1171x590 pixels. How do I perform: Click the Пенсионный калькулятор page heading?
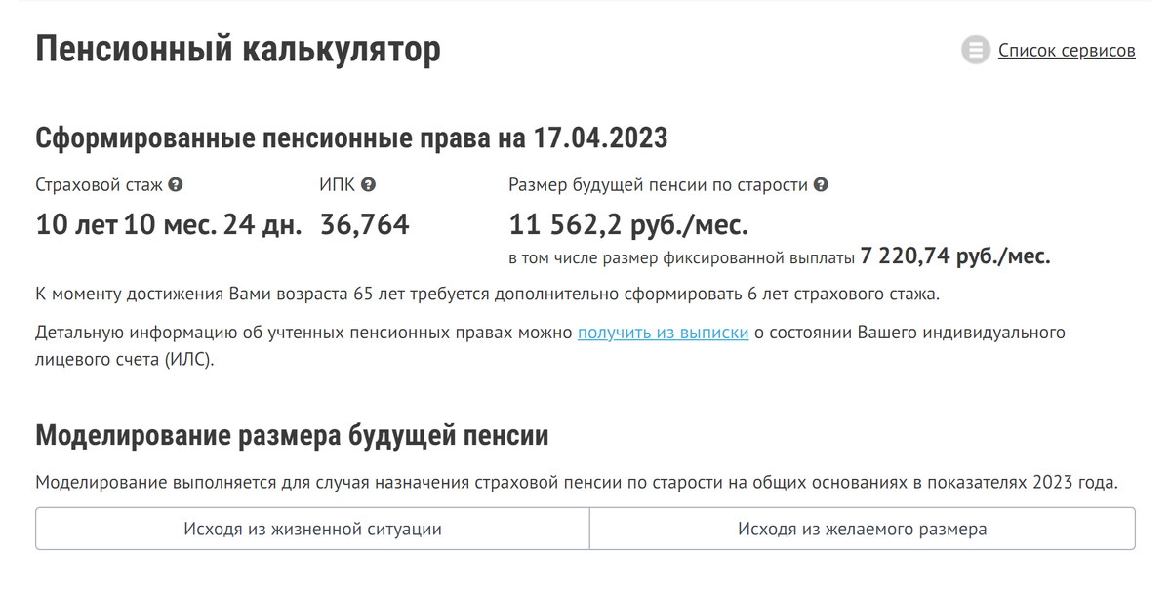(x=238, y=49)
